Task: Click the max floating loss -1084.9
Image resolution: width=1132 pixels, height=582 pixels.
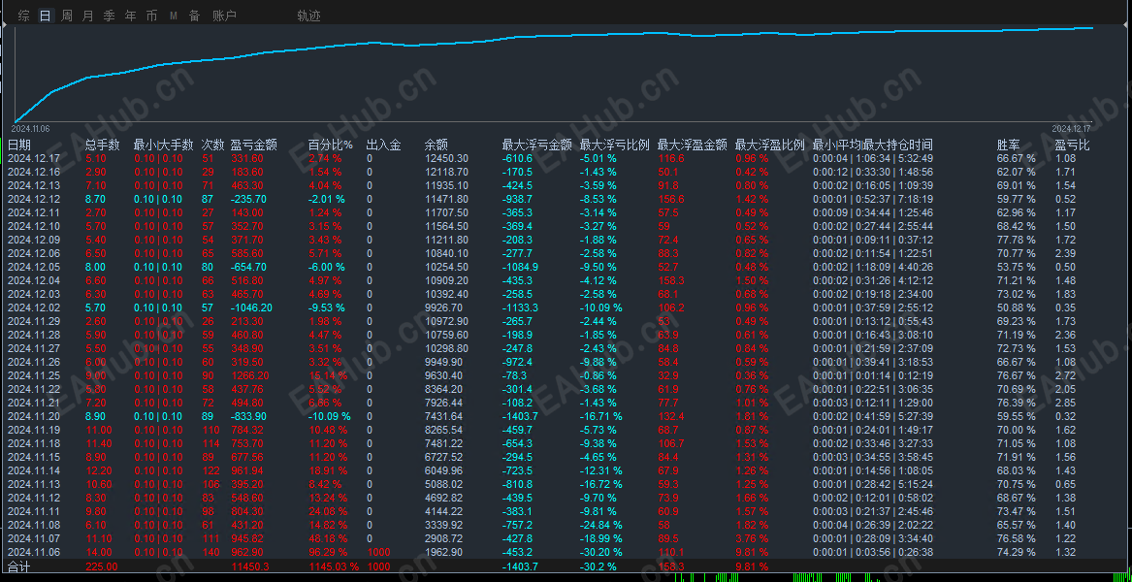Action: (x=521, y=267)
